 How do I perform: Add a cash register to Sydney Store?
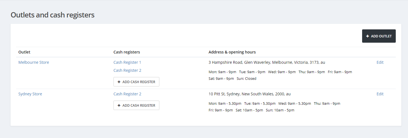[136, 105]
